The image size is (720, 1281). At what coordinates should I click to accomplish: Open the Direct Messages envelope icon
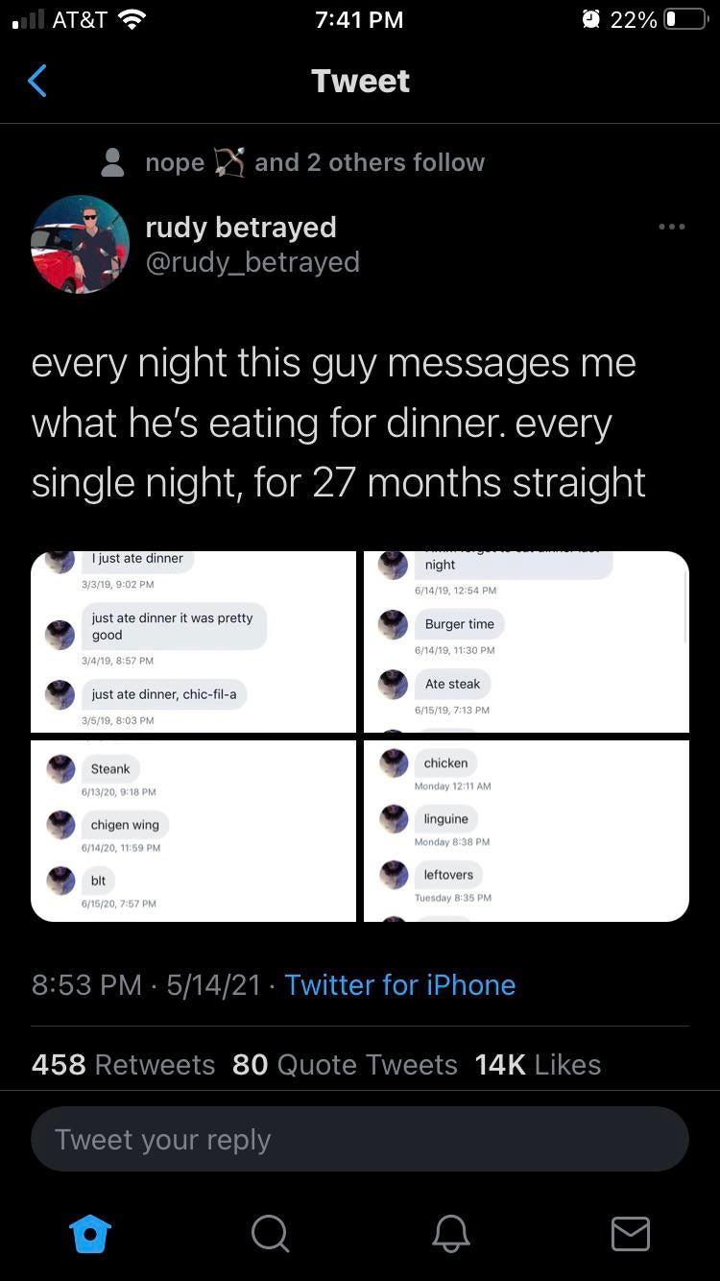click(x=630, y=1234)
